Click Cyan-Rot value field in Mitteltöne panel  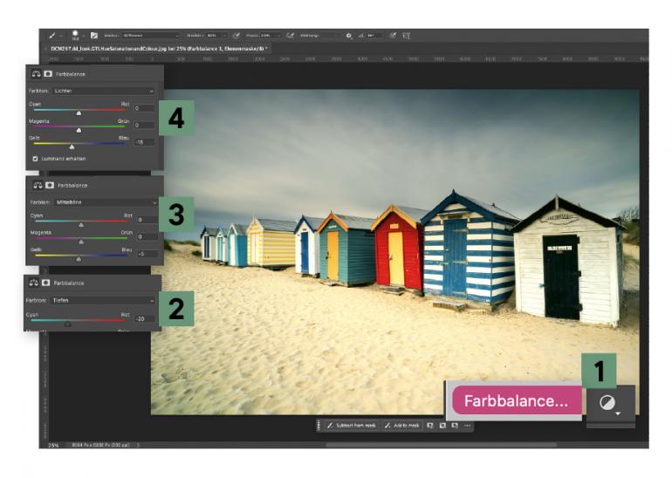(x=147, y=220)
